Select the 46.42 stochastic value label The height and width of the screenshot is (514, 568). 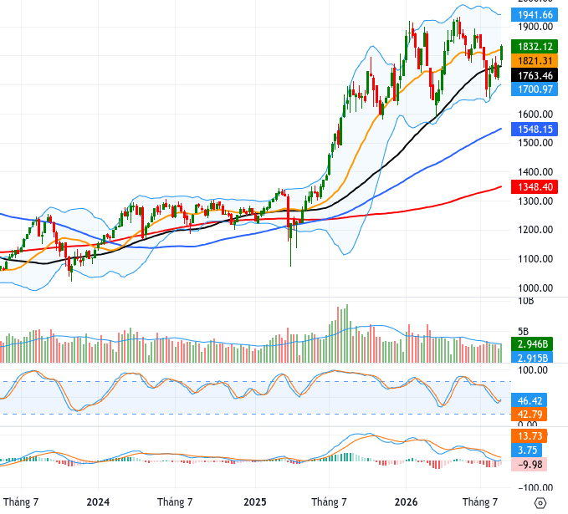point(529,400)
